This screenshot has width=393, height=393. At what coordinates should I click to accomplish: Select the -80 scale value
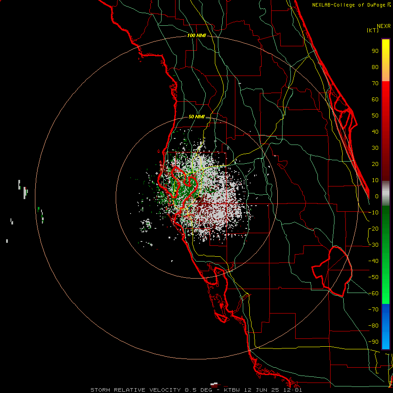point(373,326)
